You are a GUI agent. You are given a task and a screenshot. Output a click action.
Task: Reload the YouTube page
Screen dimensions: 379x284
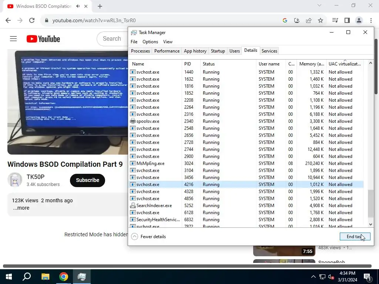pos(32,20)
